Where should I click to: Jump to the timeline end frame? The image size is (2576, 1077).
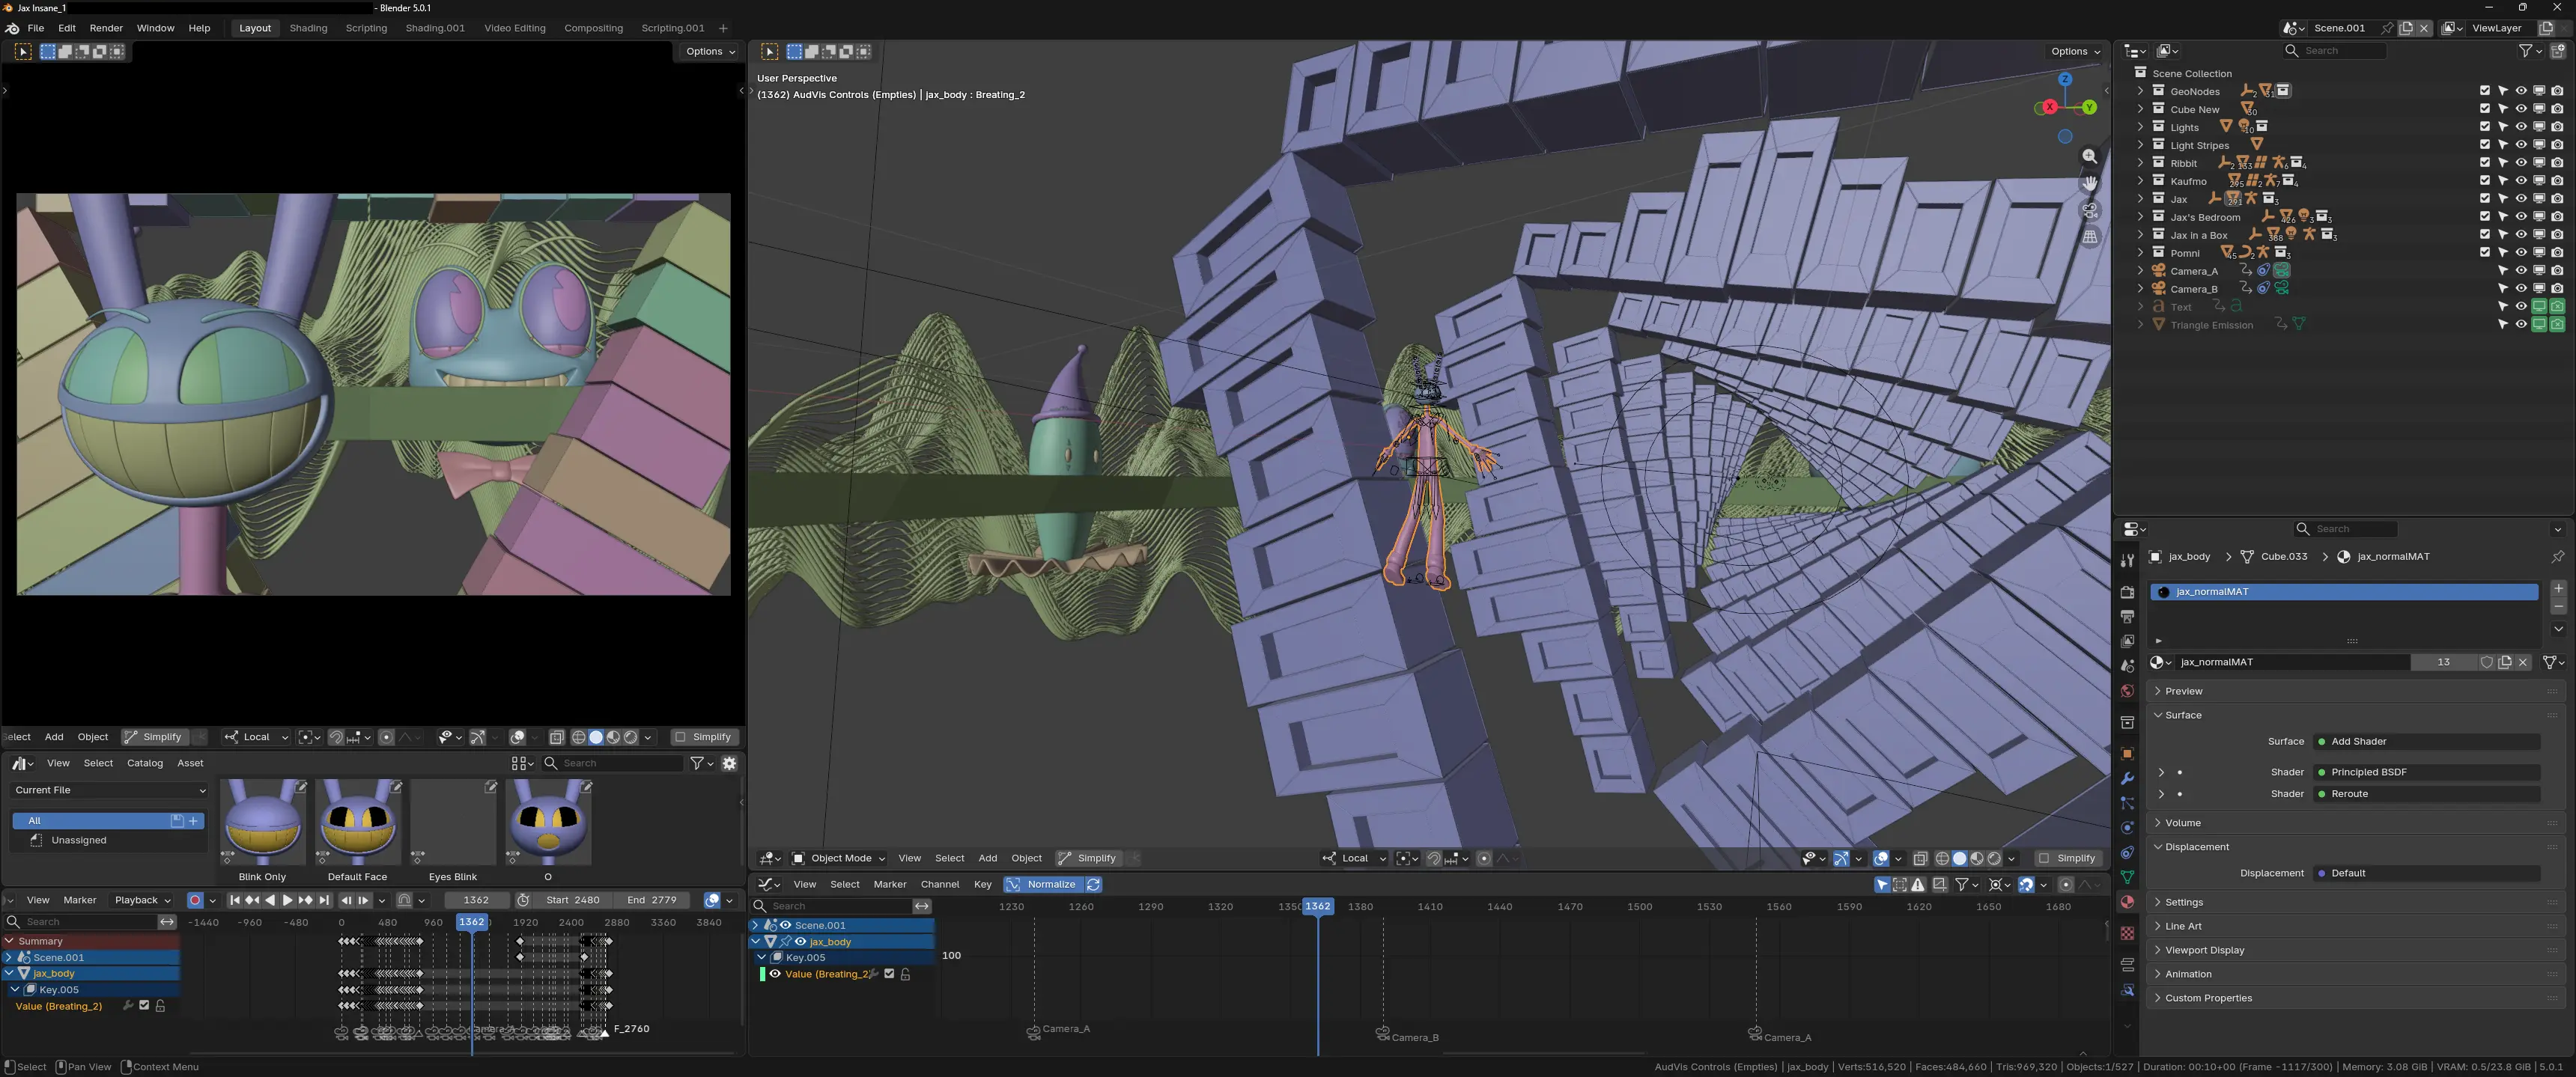(323, 900)
